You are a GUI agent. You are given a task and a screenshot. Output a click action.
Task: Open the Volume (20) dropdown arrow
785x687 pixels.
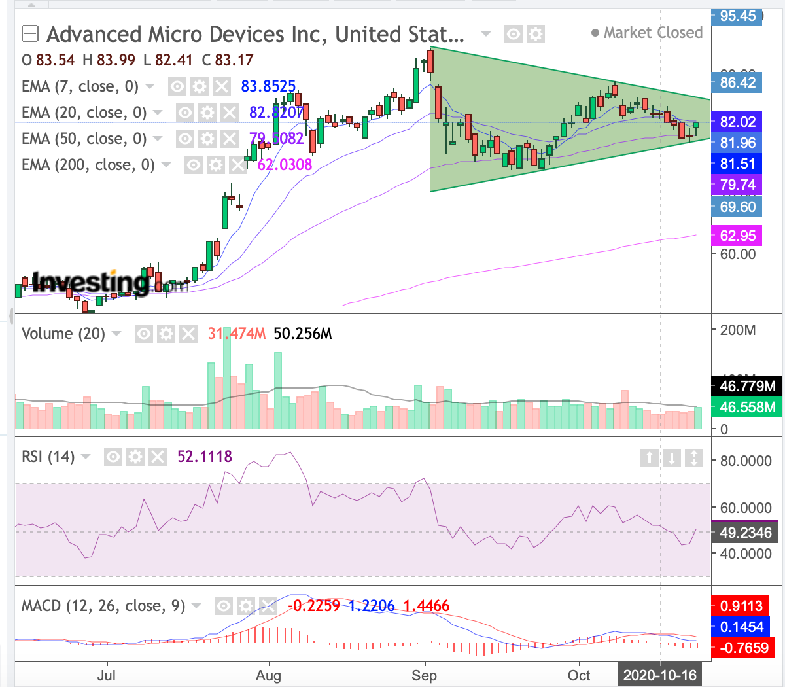116,334
